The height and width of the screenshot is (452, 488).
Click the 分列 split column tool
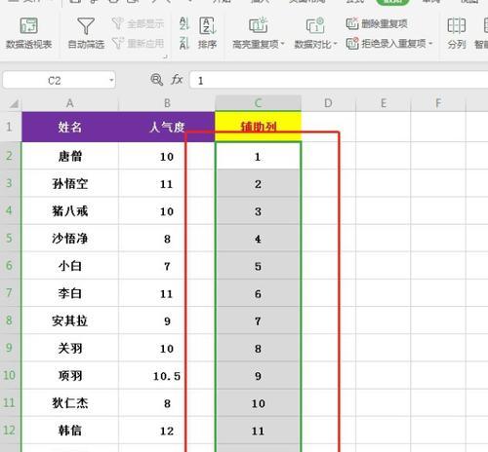[x=457, y=33]
